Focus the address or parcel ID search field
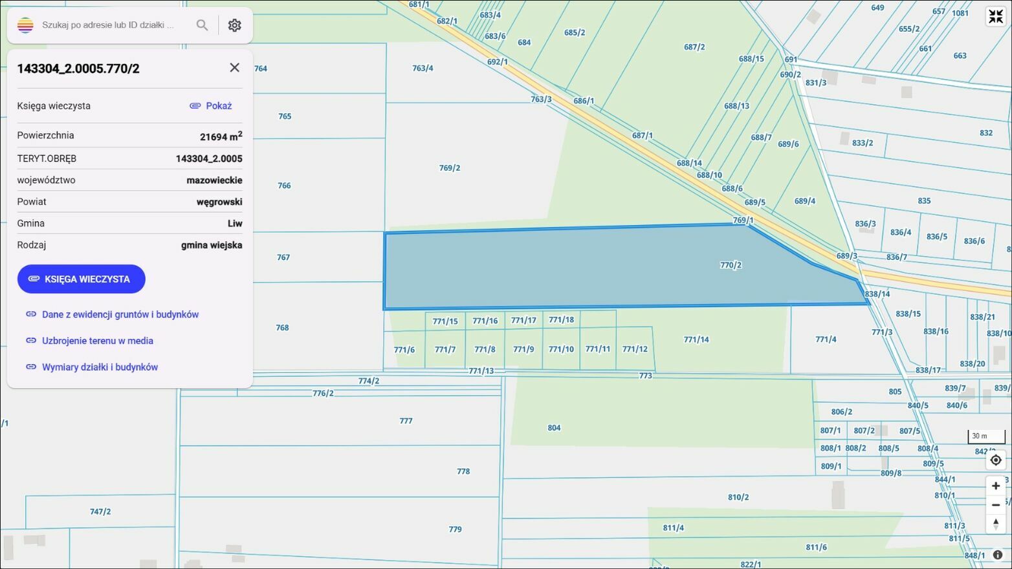 (x=110, y=25)
